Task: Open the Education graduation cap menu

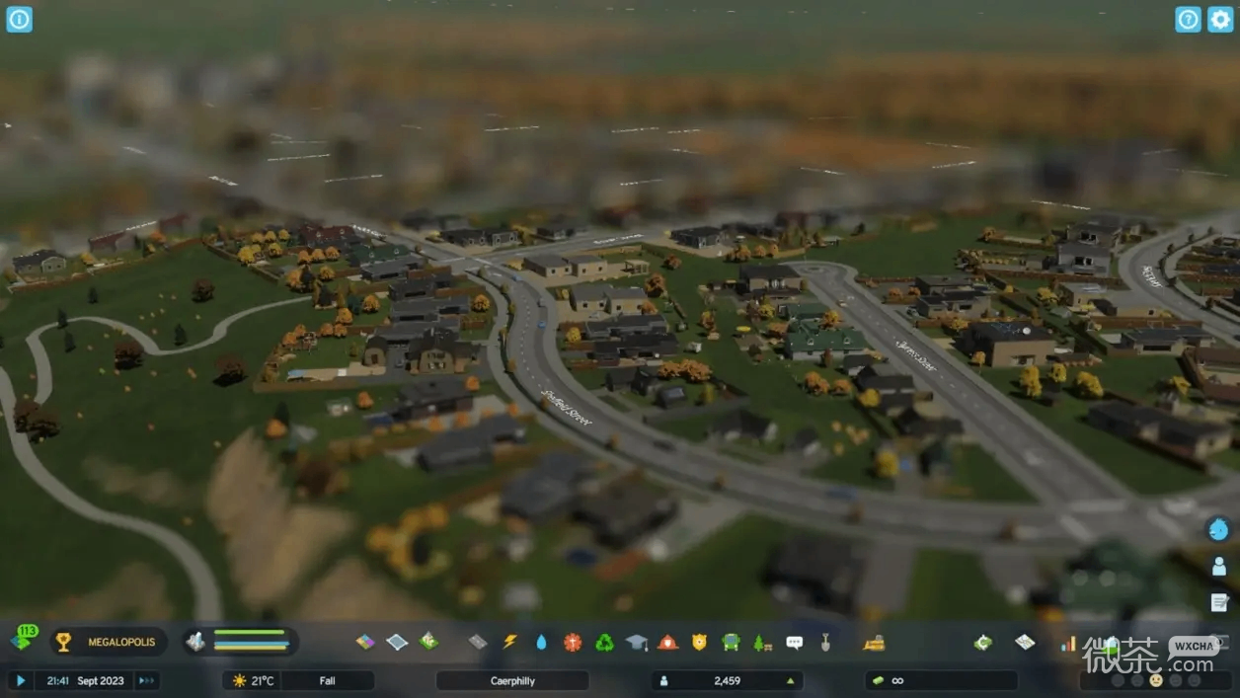Action: click(x=637, y=642)
